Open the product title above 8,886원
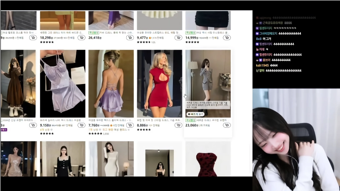340x191 pixels. (159, 120)
